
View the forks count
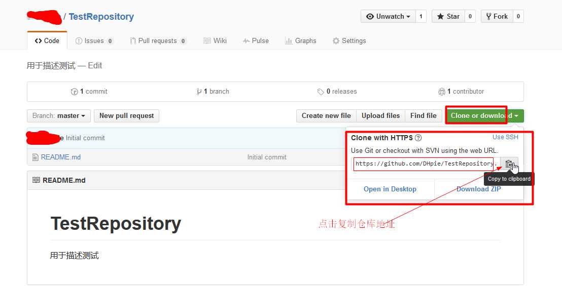click(x=518, y=16)
